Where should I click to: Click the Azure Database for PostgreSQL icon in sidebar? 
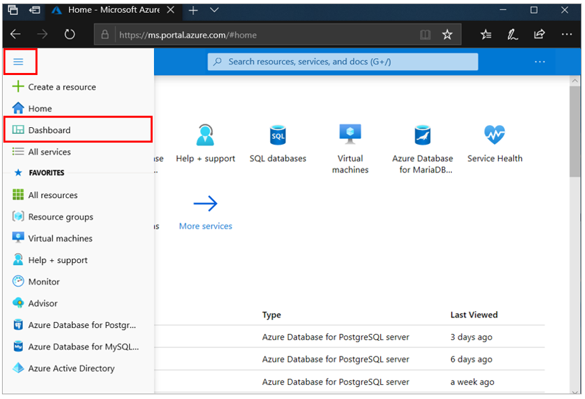pyautogui.click(x=18, y=325)
